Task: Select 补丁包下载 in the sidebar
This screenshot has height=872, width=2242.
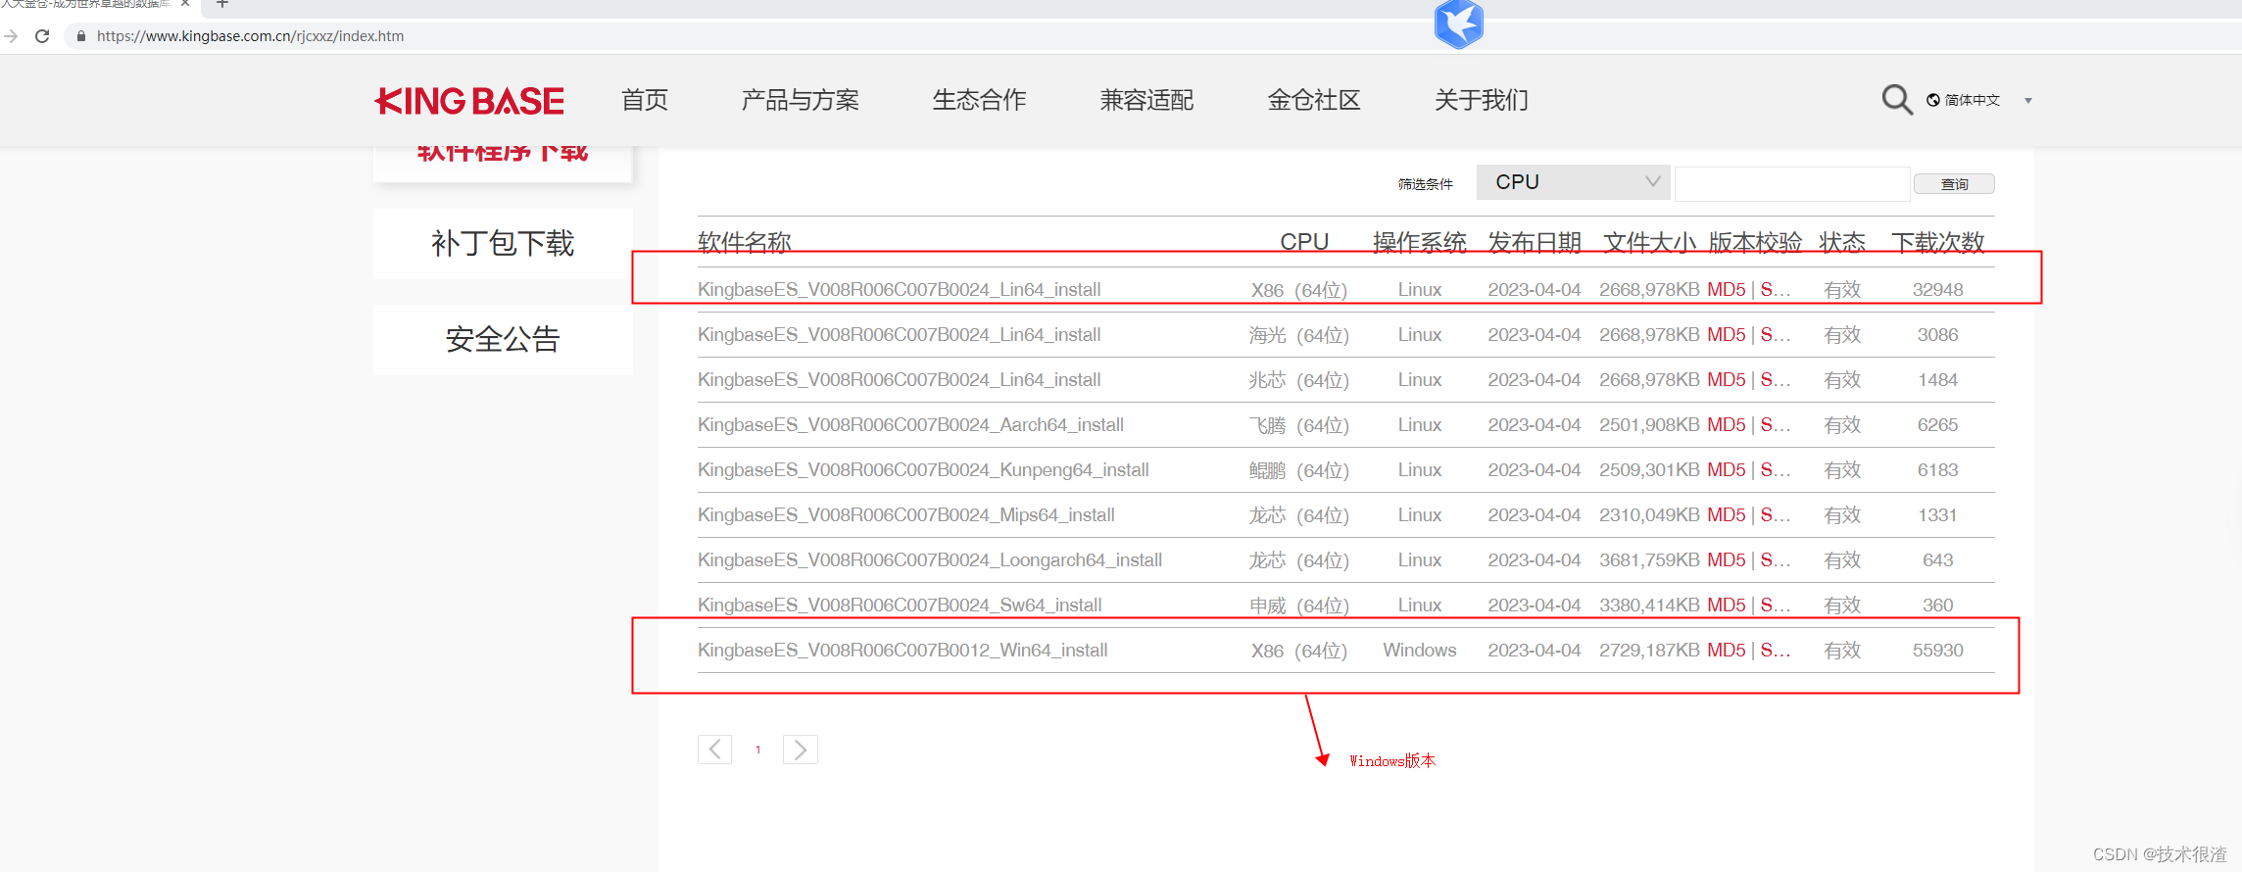Action: [x=503, y=243]
